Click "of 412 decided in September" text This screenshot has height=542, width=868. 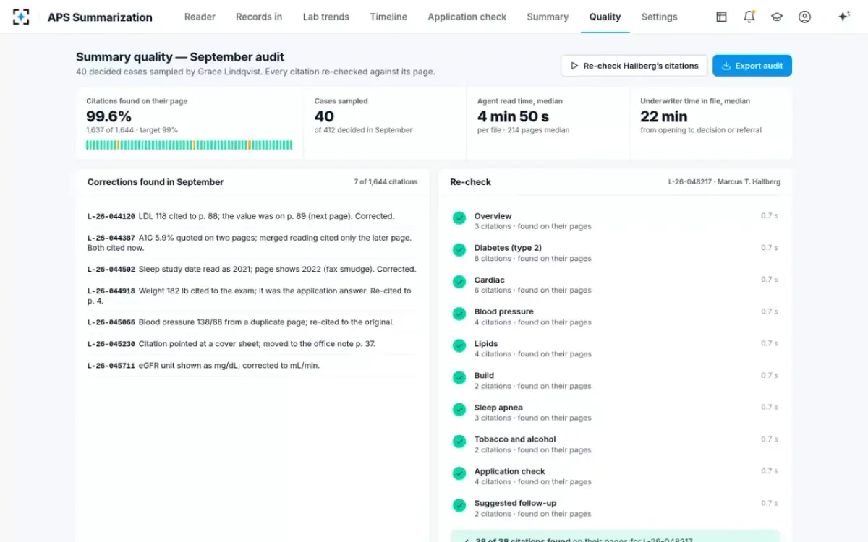pos(363,130)
